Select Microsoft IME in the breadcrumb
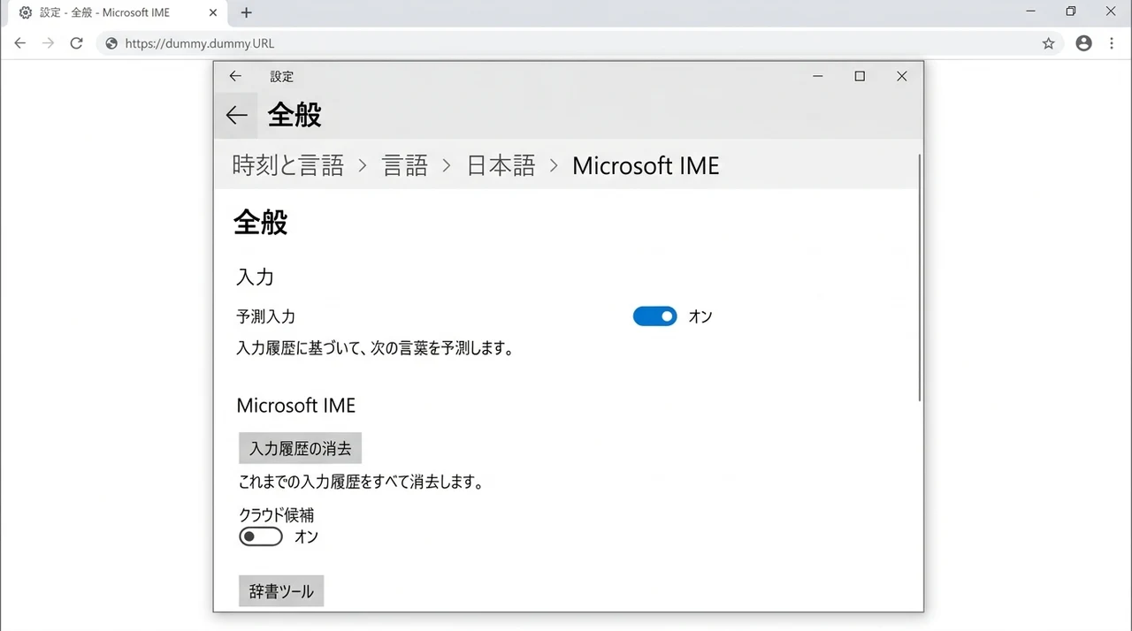Viewport: 1132px width, 631px height. pyautogui.click(x=646, y=165)
